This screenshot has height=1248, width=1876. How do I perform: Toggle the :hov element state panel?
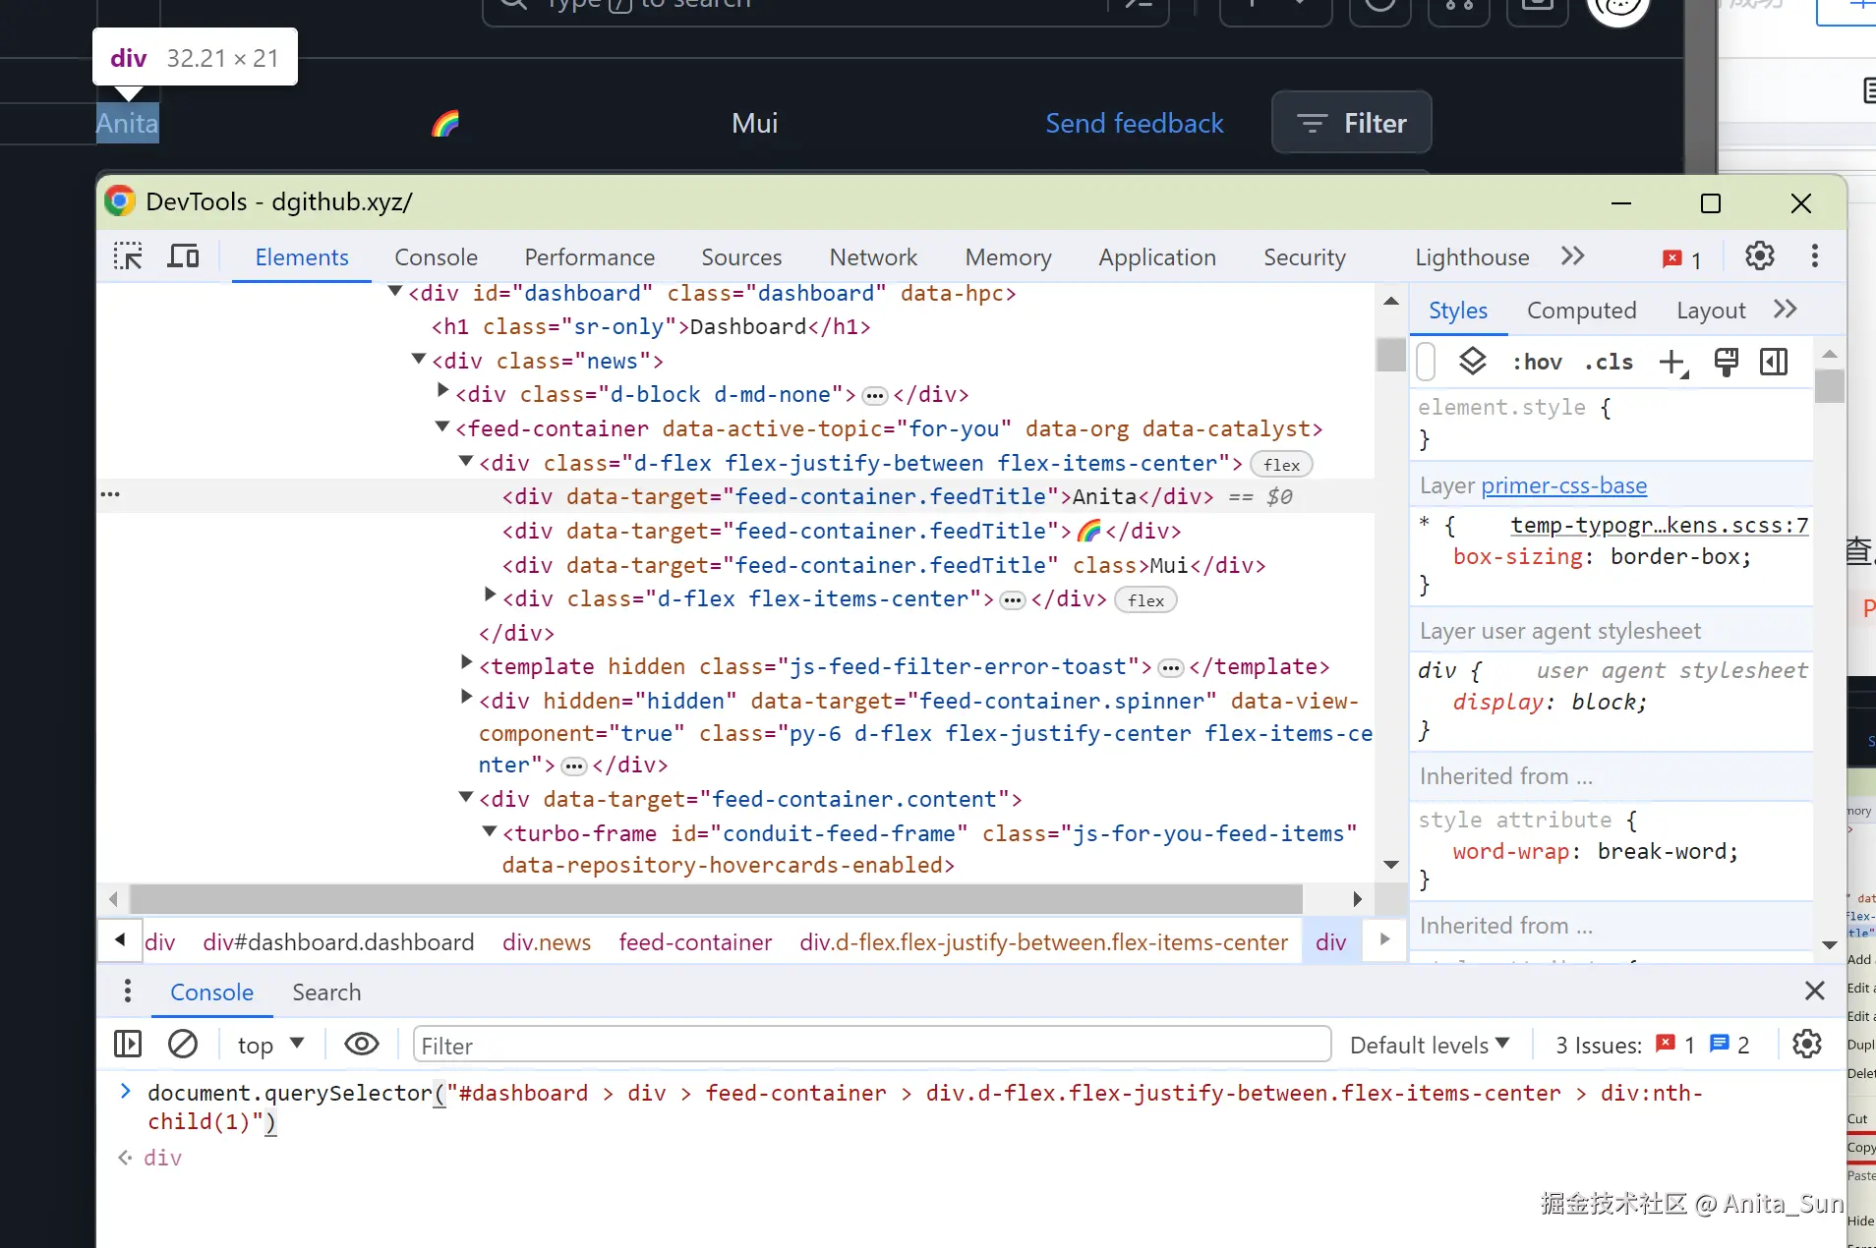[1537, 363]
